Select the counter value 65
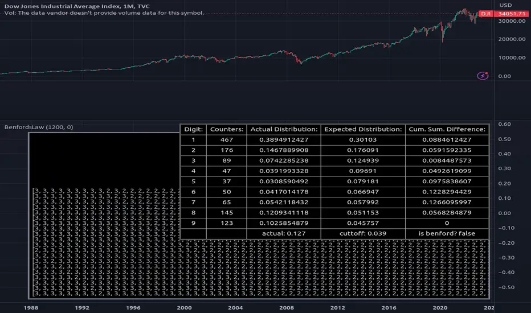The height and width of the screenshot is (313, 531). click(x=227, y=203)
